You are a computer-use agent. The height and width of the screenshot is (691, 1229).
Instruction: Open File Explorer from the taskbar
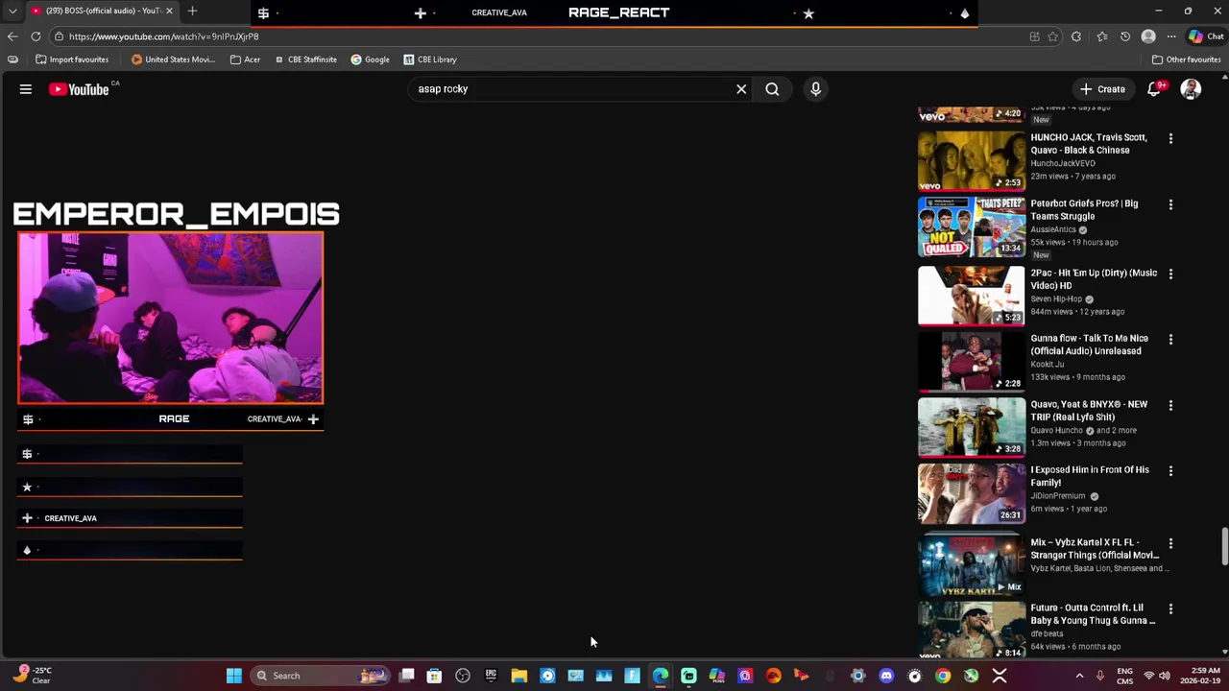[x=518, y=676]
